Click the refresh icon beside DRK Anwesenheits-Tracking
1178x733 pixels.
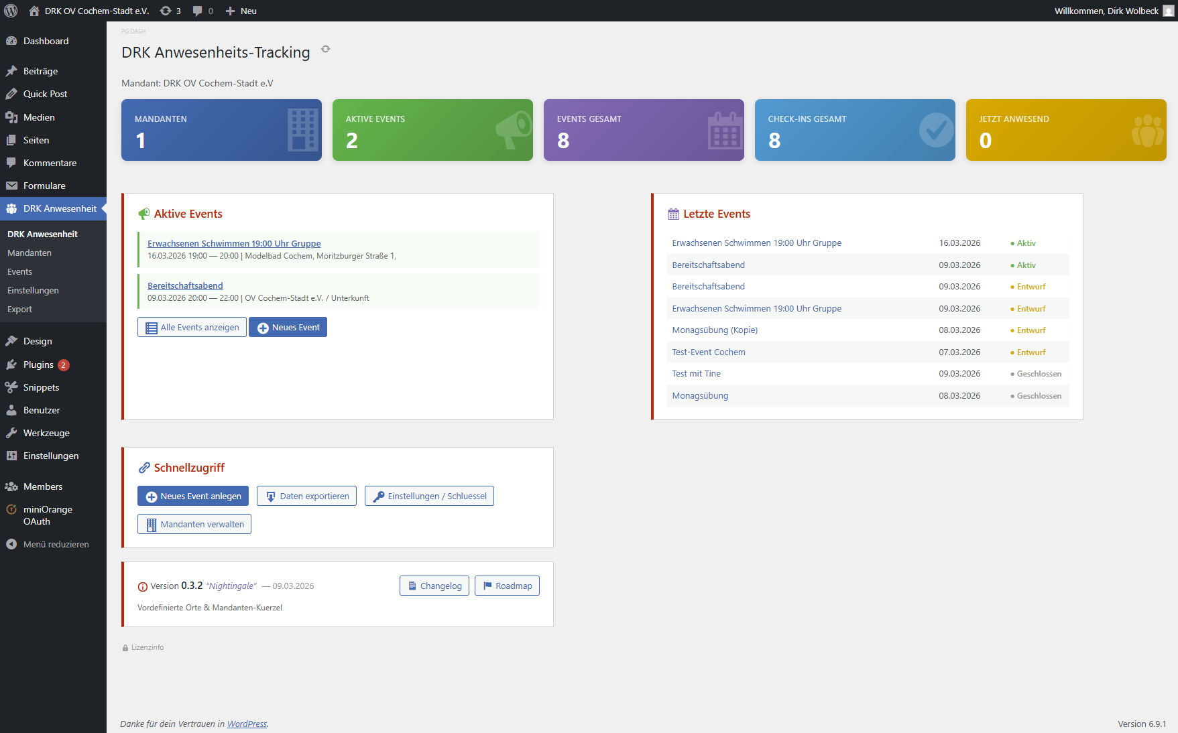point(326,49)
